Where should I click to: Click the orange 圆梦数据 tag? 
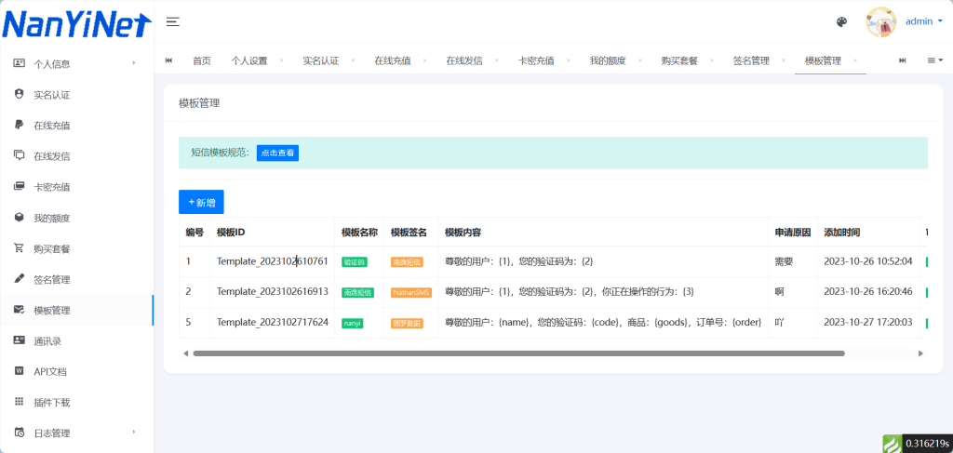pyautogui.click(x=408, y=323)
